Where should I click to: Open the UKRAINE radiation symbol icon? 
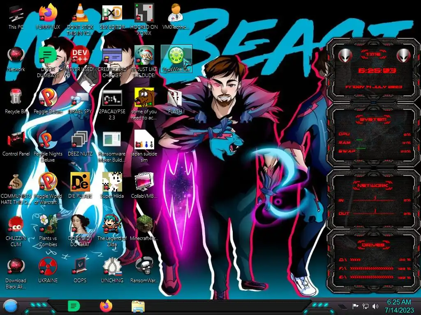pos(48,270)
